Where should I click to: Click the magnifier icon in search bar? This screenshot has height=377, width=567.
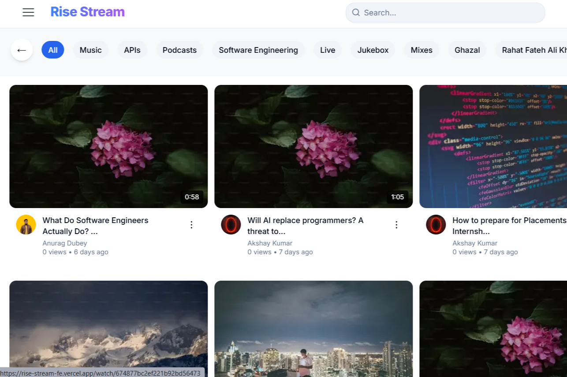click(x=355, y=13)
